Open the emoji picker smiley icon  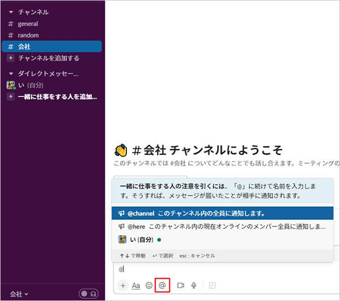pyautogui.click(x=149, y=286)
